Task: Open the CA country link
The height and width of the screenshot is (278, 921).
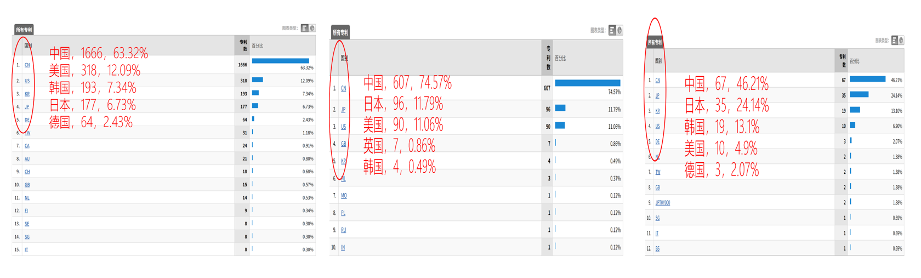Action: (x=27, y=146)
